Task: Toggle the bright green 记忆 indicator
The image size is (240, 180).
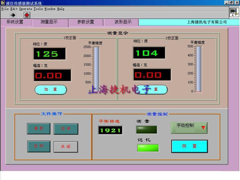Action: coord(148,148)
